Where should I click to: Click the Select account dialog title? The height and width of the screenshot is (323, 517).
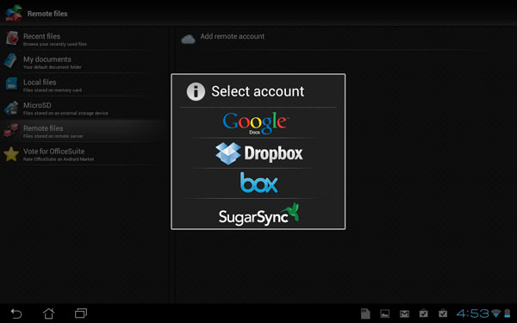click(258, 91)
